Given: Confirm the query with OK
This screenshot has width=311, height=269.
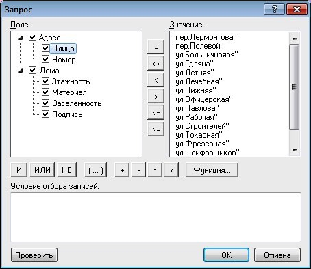Looking at the screenshot, I should (x=226, y=255).
